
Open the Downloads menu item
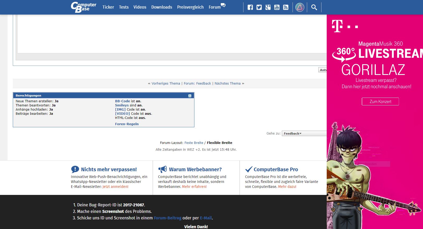(x=162, y=7)
